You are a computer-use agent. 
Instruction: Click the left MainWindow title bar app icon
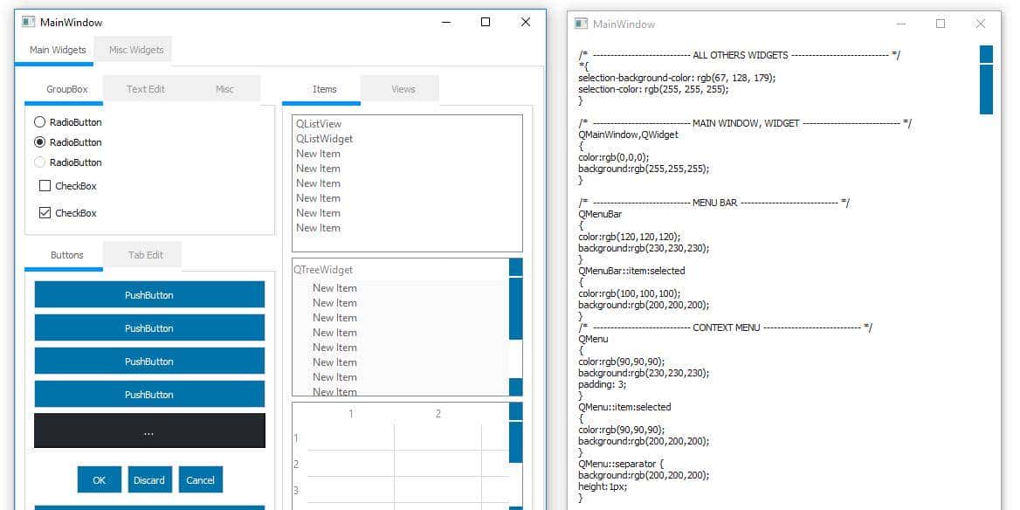(x=28, y=22)
